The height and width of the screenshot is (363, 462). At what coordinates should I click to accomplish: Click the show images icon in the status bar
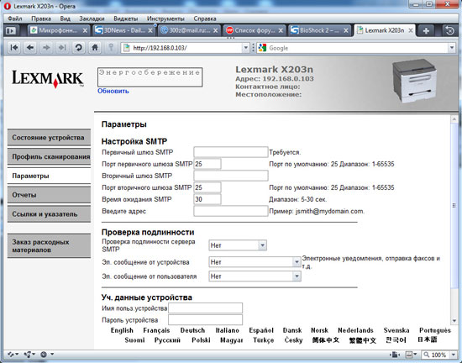411,355
